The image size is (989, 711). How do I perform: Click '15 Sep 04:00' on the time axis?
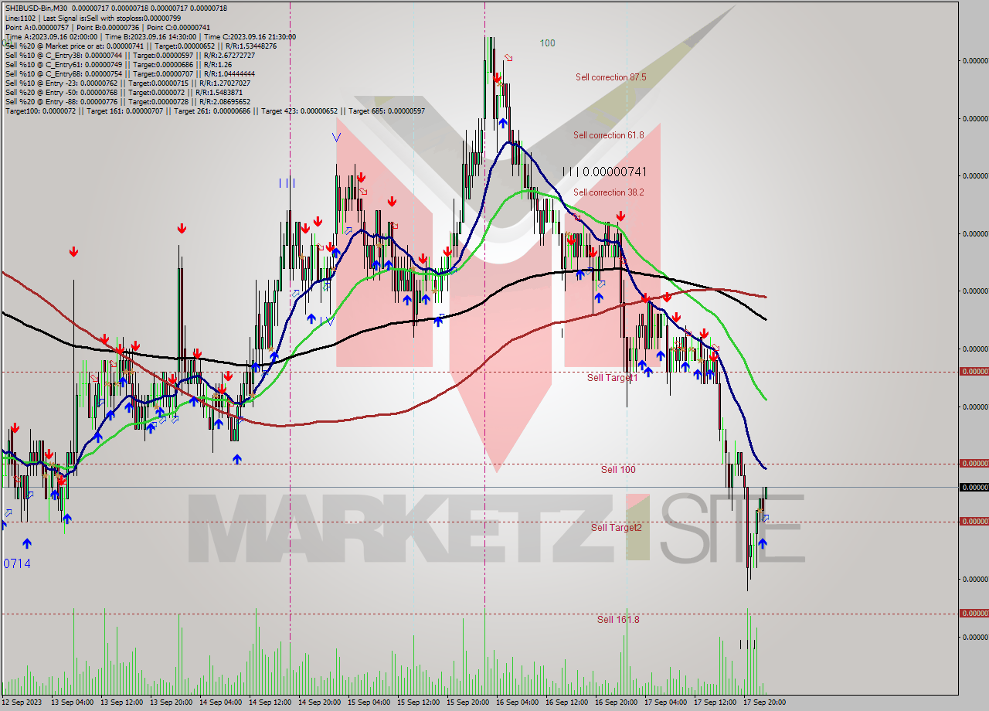coord(370,702)
